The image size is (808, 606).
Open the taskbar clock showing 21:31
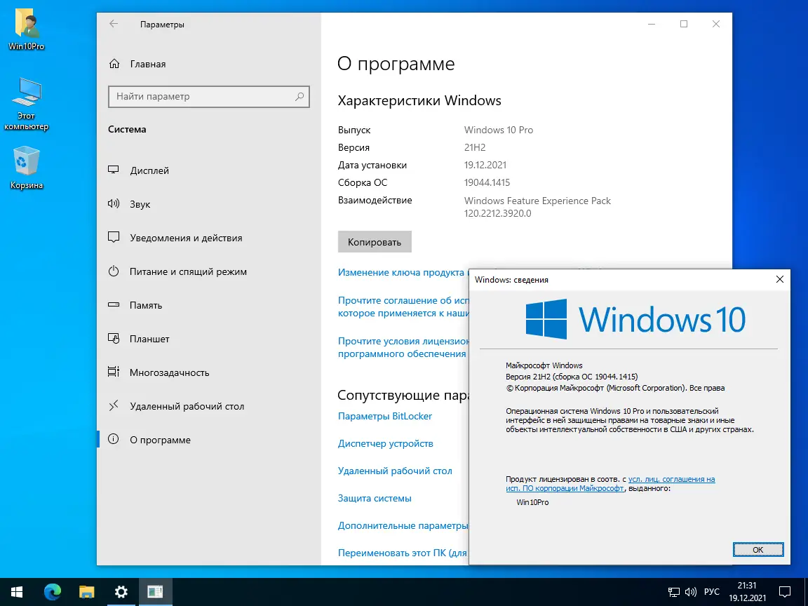click(x=747, y=592)
